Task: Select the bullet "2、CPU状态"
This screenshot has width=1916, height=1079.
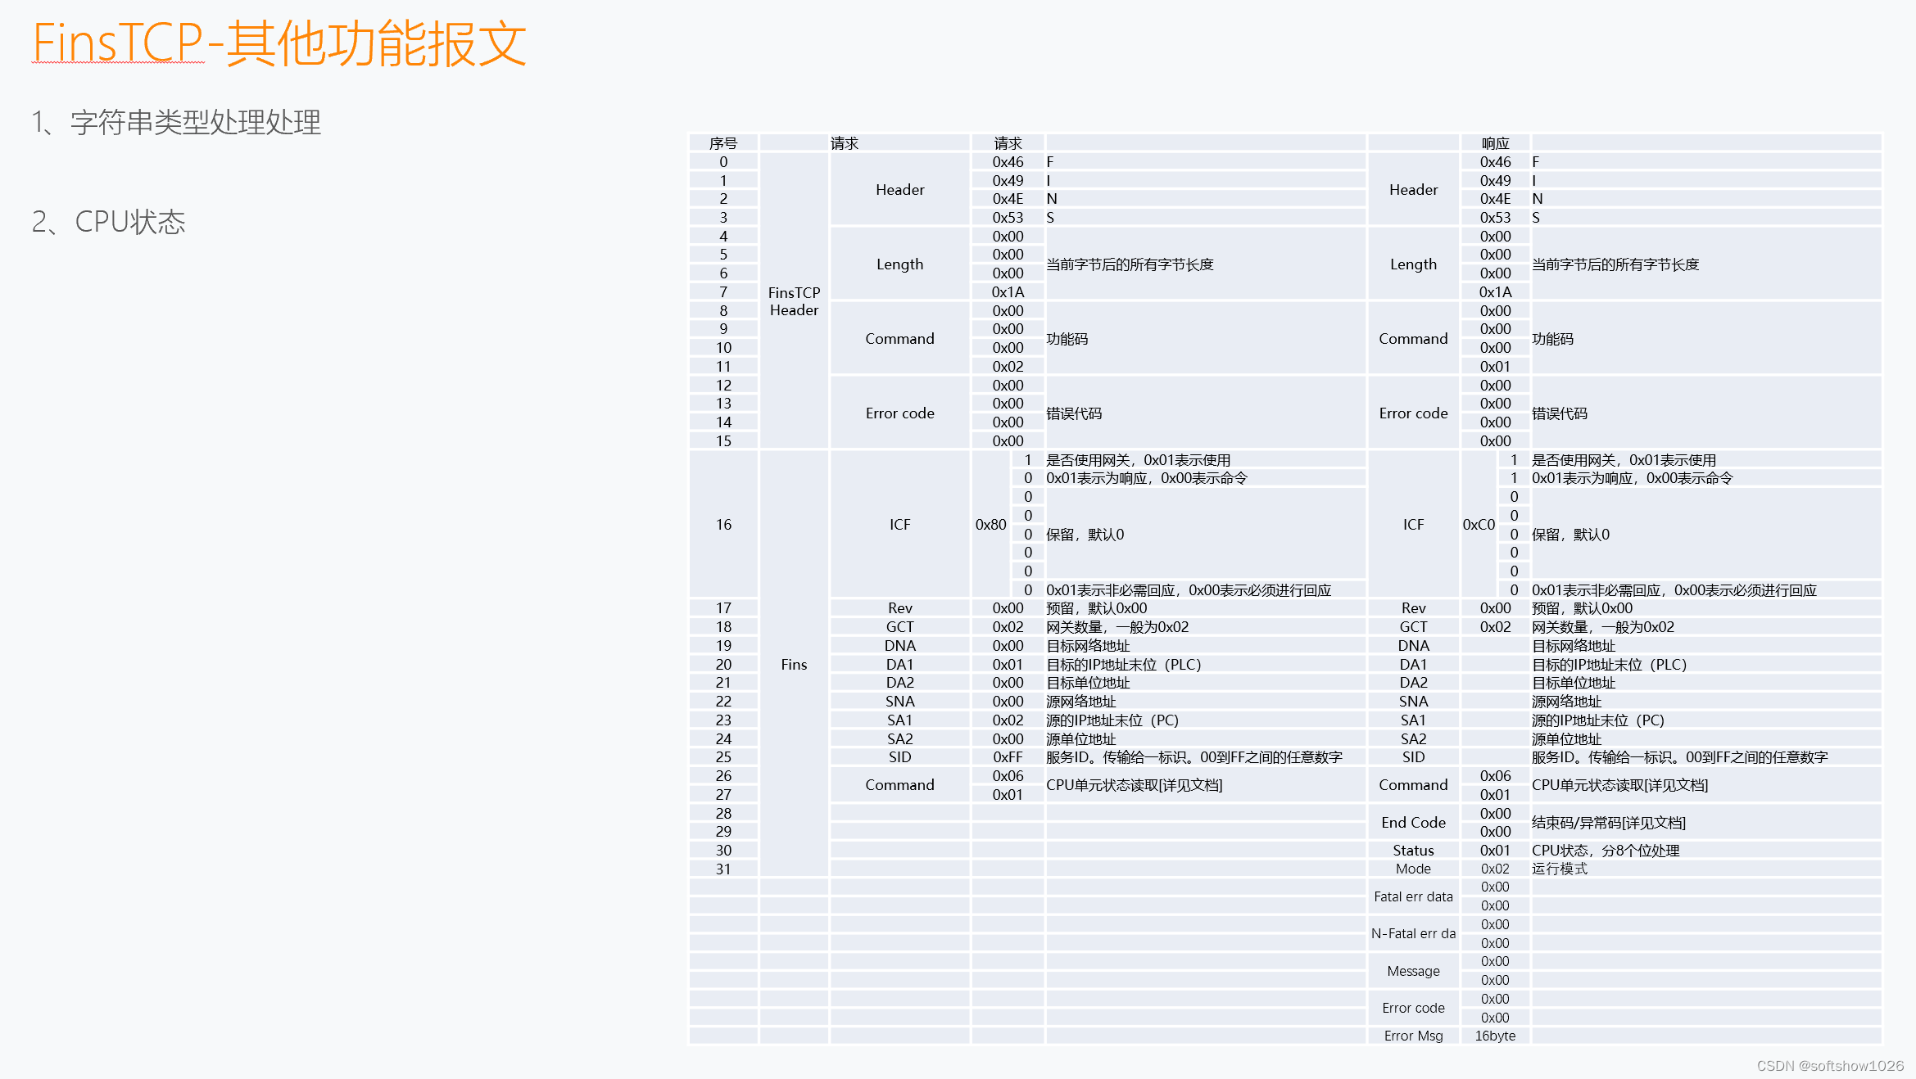Action: (x=108, y=222)
